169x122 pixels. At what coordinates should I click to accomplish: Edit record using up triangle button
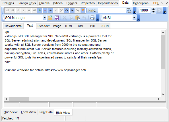tap(50, 10)
